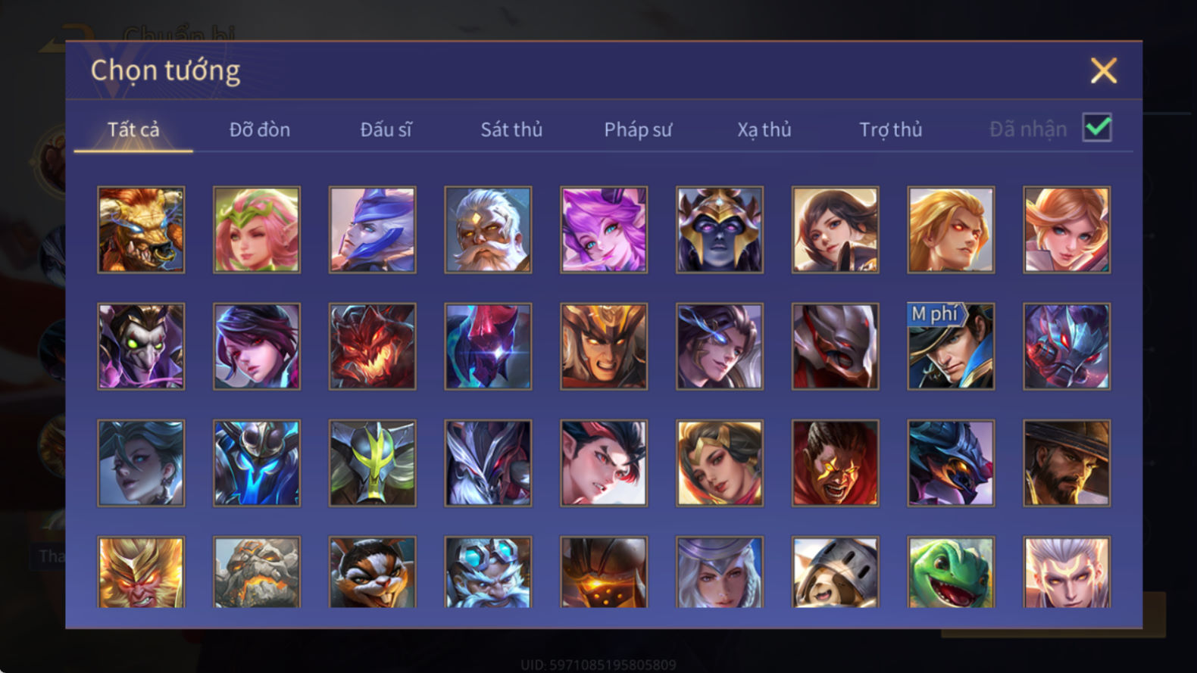Pick the cowboy hat bearded hero
The width and height of the screenshot is (1197, 673).
1067,463
